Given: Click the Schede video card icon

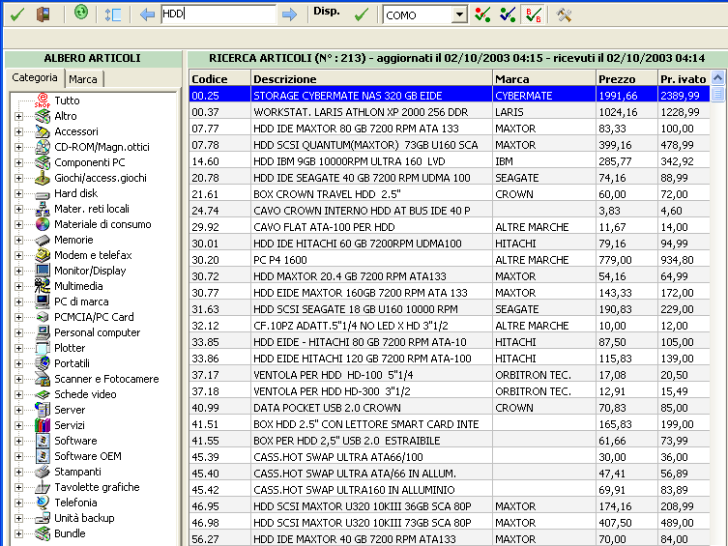Looking at the screenshot, I should pyautogui.click(x=43, y=394).
